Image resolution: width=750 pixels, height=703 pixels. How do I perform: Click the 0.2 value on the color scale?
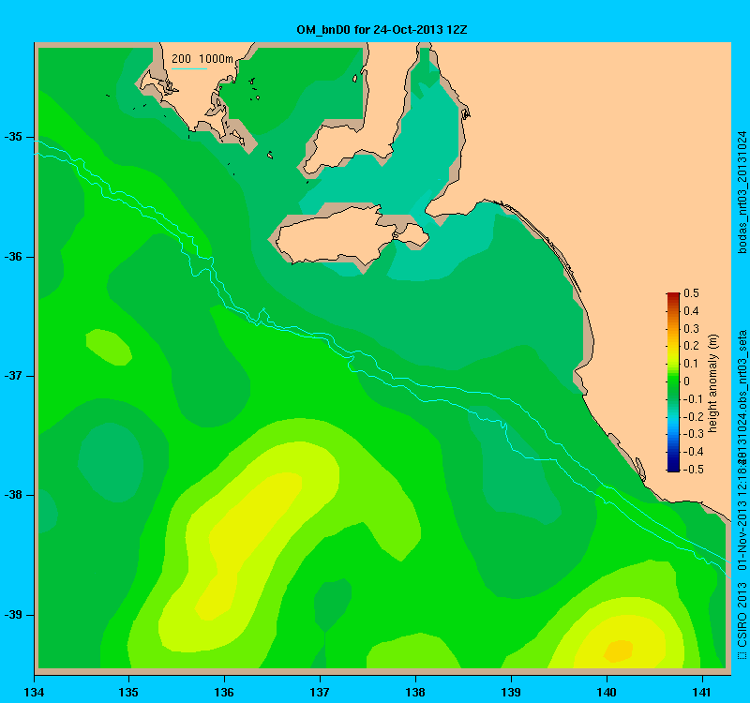point(691,346)
